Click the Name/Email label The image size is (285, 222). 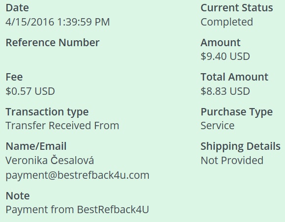tap(36, 146)
